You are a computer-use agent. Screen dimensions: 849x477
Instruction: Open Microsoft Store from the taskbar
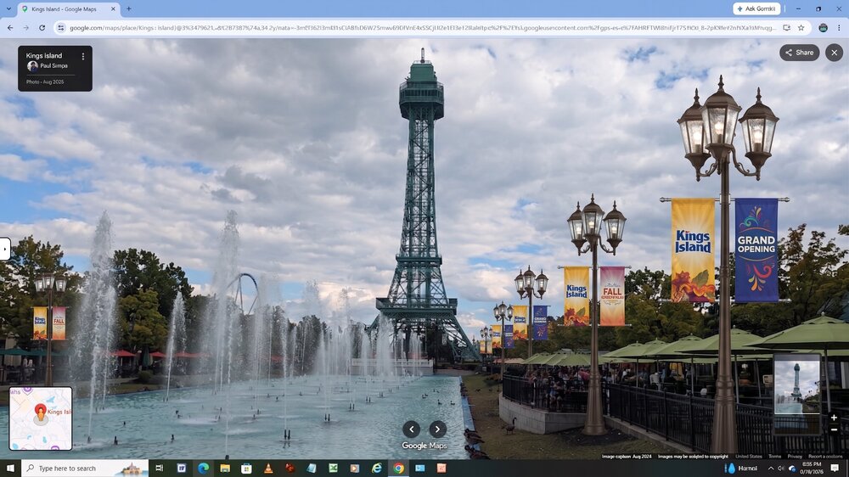pos(246,468)
